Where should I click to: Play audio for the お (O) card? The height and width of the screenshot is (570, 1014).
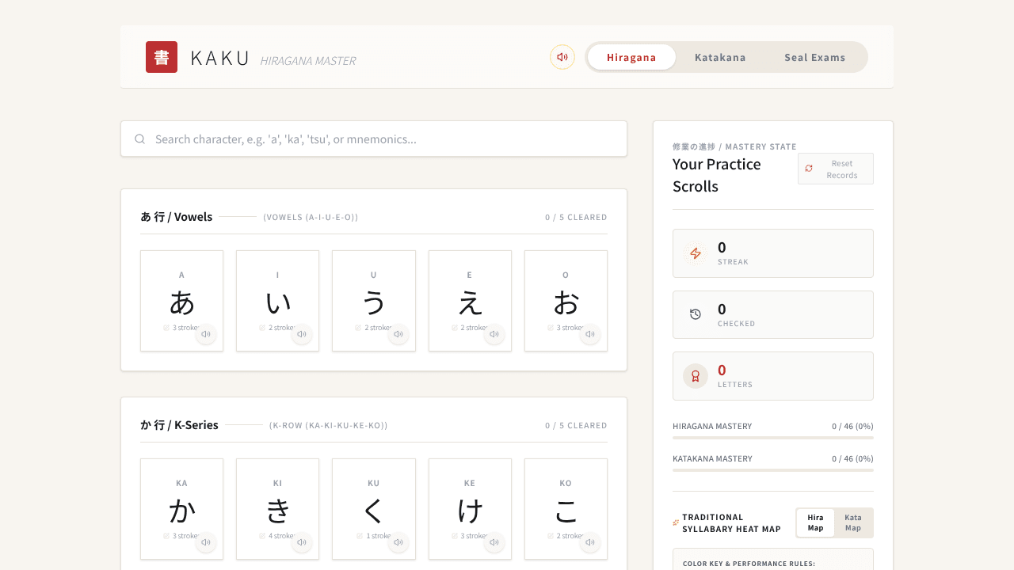590,334
